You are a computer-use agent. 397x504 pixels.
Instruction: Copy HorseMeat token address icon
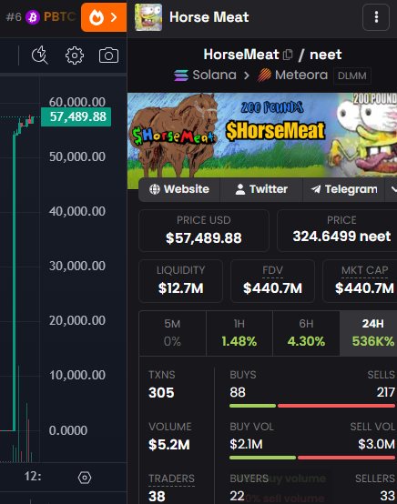[x=288, y=55]
